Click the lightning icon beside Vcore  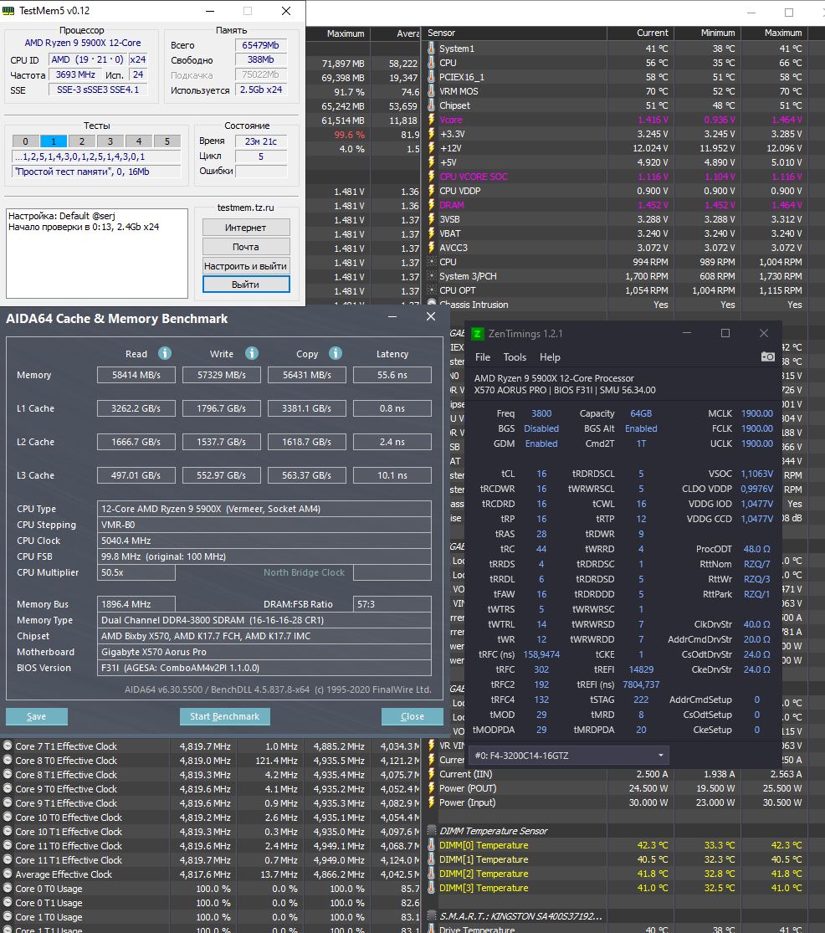[x=431, y=120]
